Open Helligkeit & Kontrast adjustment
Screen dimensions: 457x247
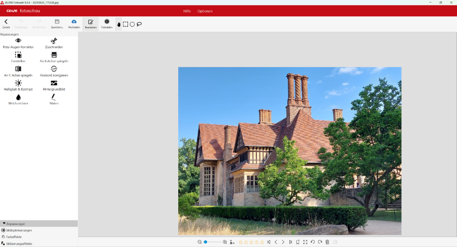(18, 84)
